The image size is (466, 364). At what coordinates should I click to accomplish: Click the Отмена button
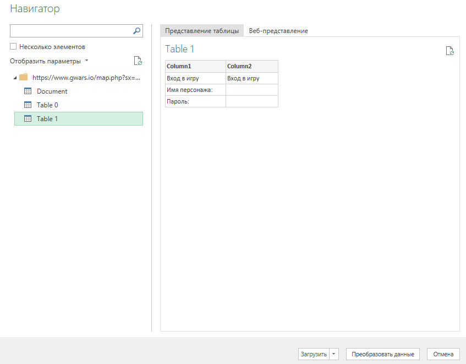(x=443, y=354)
